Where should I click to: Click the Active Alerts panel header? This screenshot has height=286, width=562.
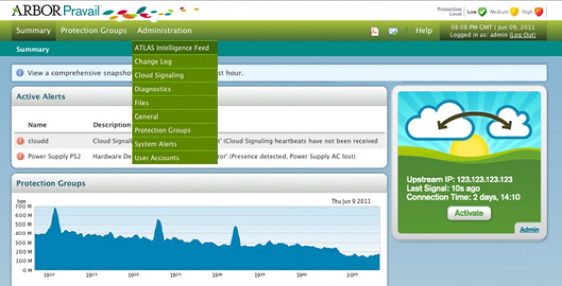[199, 97]
